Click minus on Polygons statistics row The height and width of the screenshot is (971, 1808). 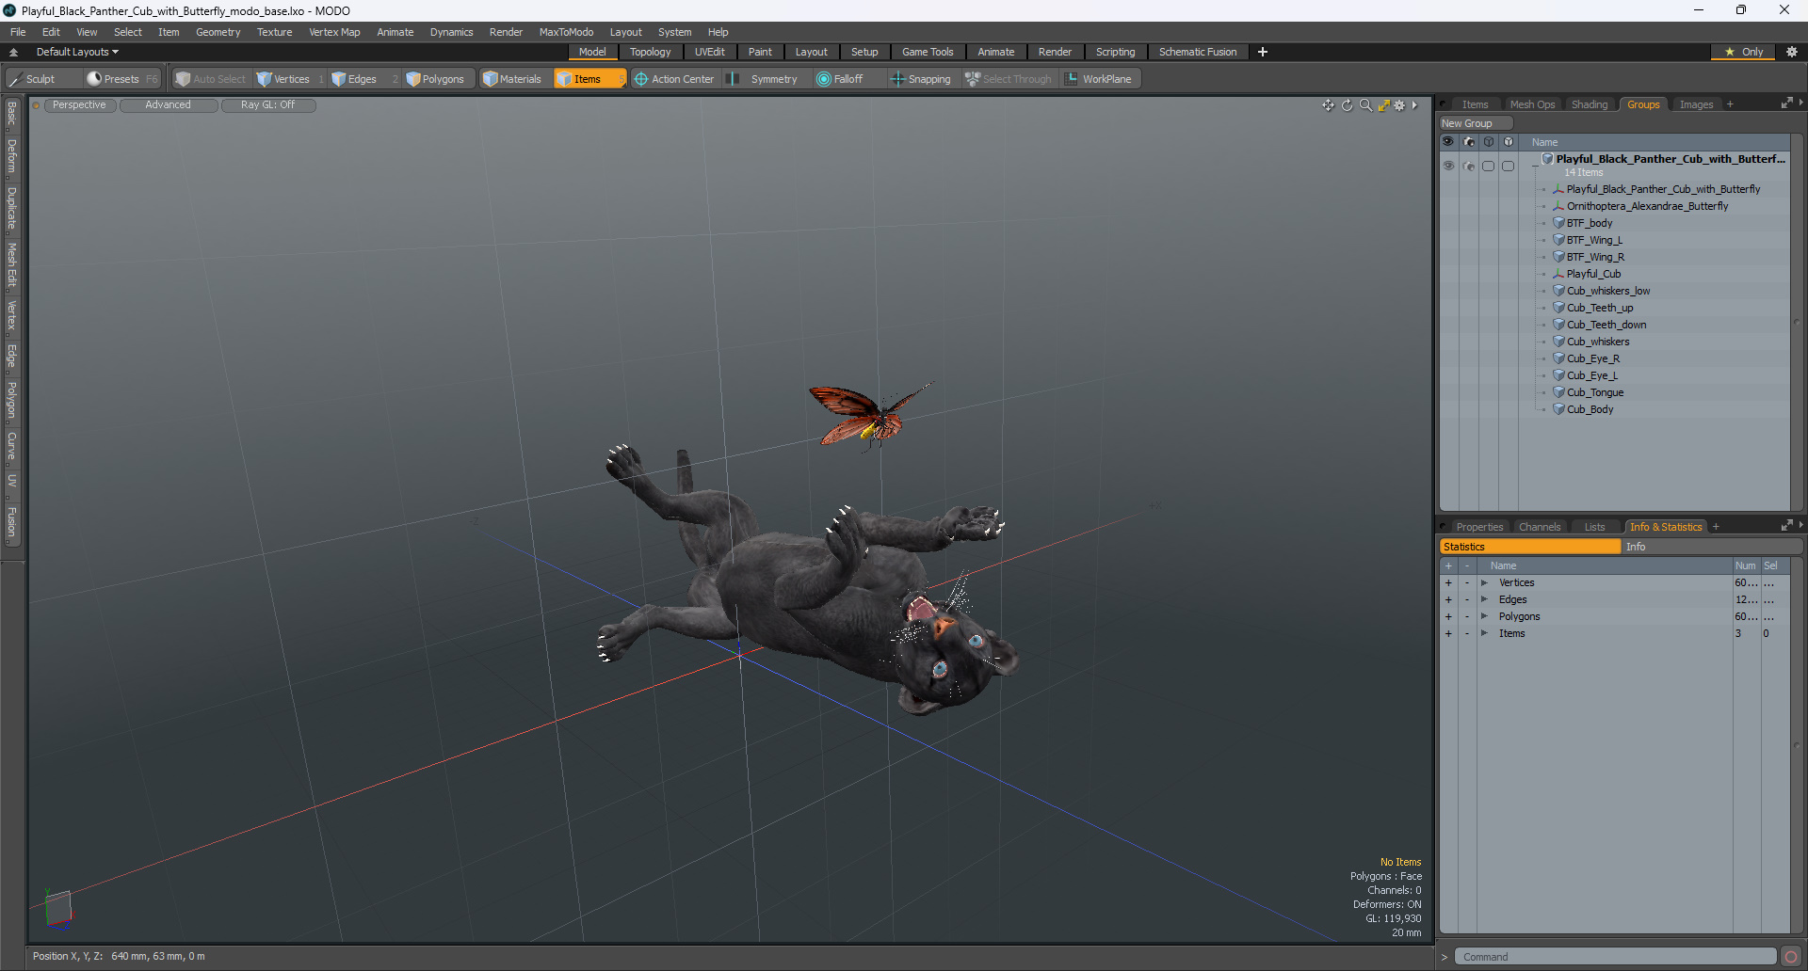coord(1467,616)
